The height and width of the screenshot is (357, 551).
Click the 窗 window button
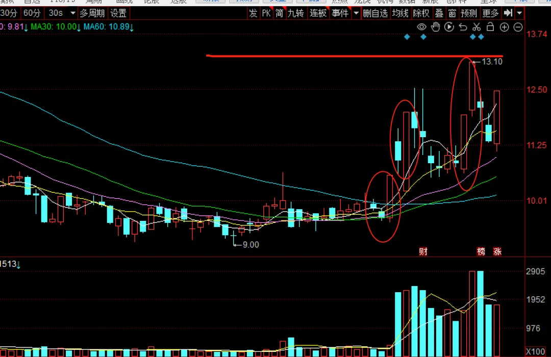pyautogui.click(x=452, y=13)
